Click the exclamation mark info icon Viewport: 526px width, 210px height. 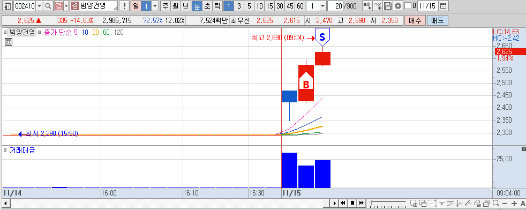pyautogui.click(x=124, y=6)
